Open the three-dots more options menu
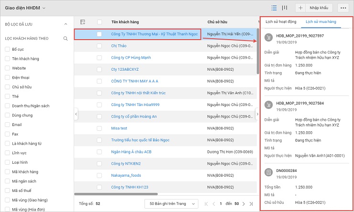Image resolution: width=354 pixels, height=212 pixels. 343,8
